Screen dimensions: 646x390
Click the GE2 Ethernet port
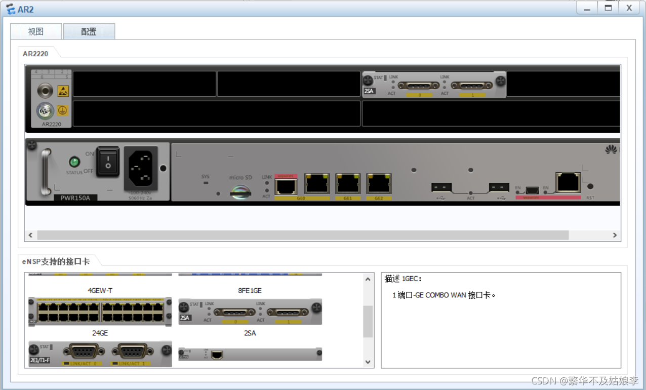[x=379, y=184]
